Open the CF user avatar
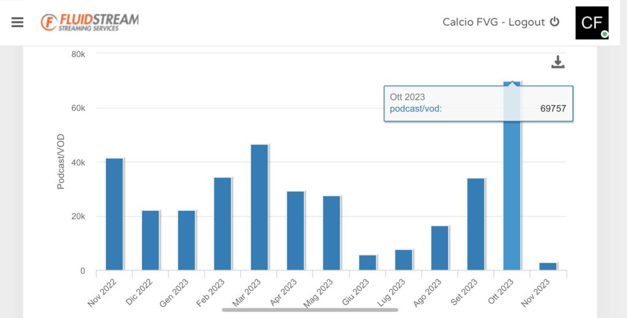This screenshot has width=627, height=318. [x=591, y=23]
